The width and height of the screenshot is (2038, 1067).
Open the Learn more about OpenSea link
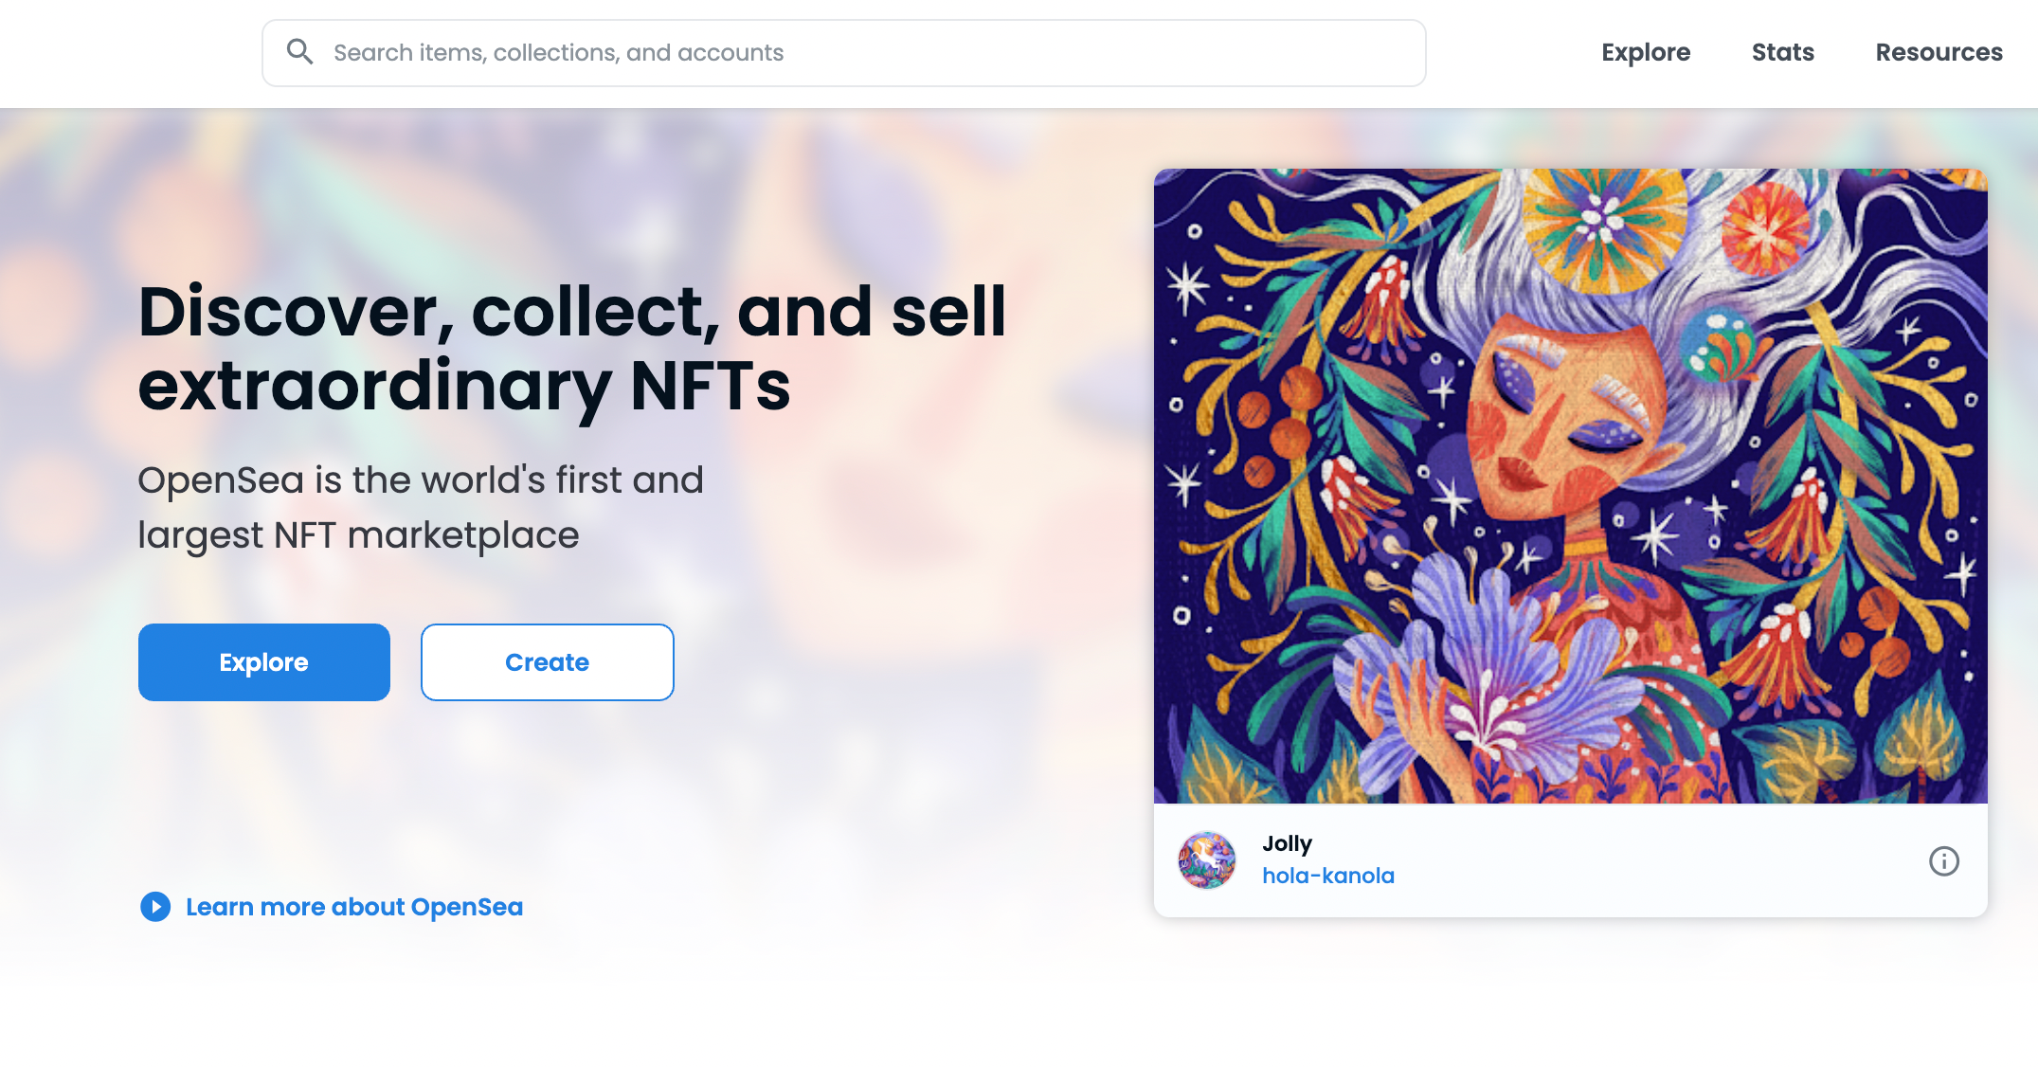pyautogui.click(x=354, y=907)
